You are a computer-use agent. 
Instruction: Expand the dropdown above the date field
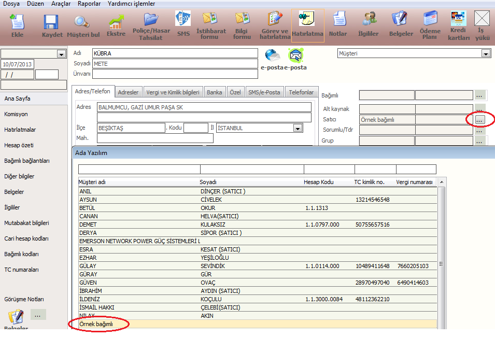61,54
